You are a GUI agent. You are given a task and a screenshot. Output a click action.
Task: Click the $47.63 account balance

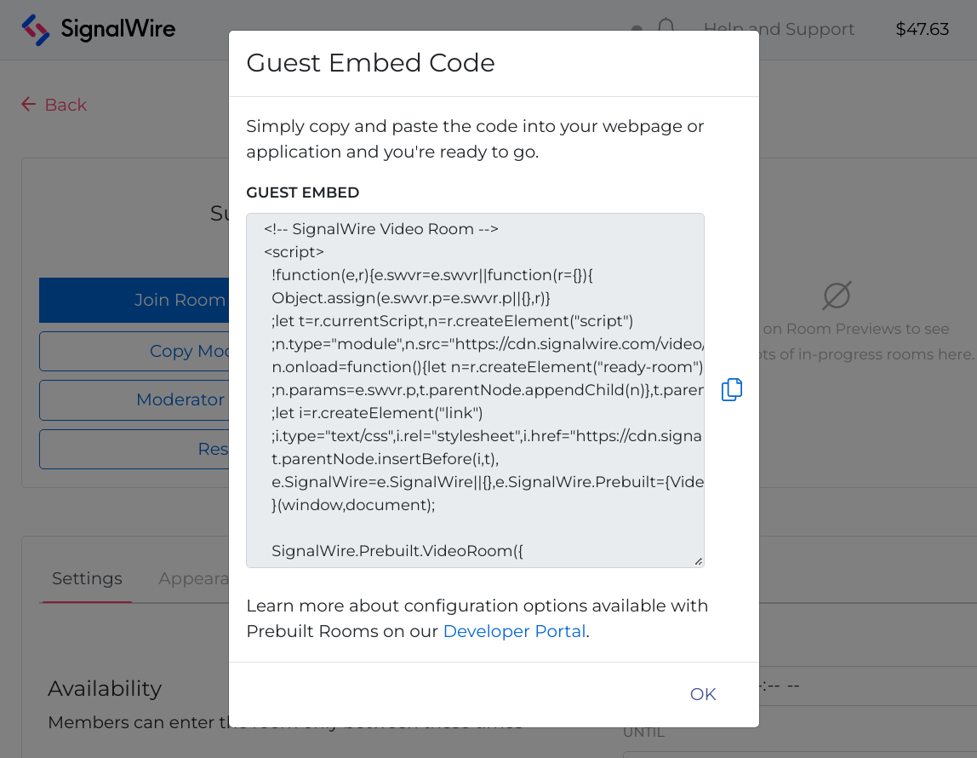click(x=922, y=28)
